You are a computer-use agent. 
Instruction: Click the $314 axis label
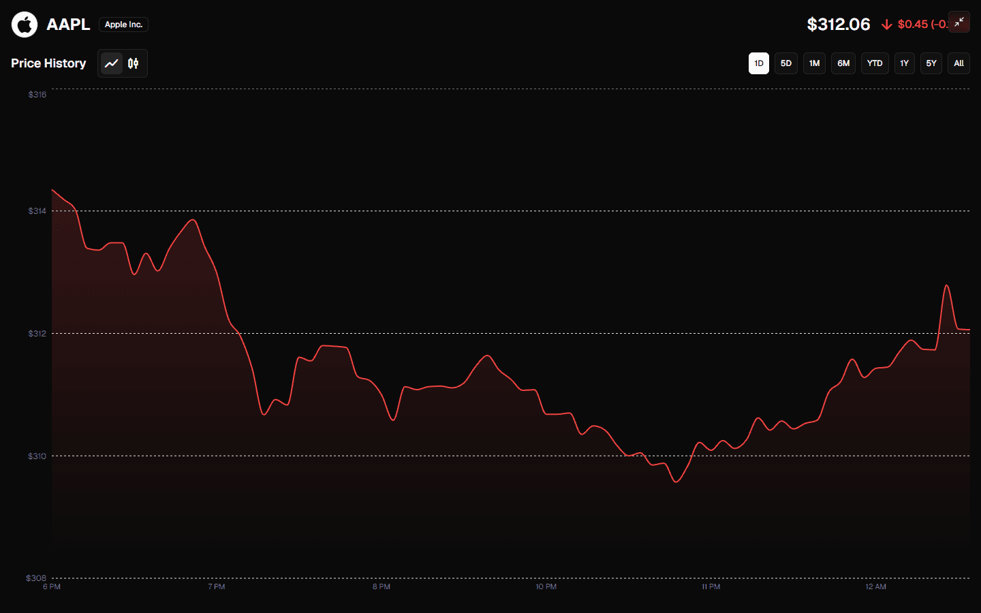37,211
